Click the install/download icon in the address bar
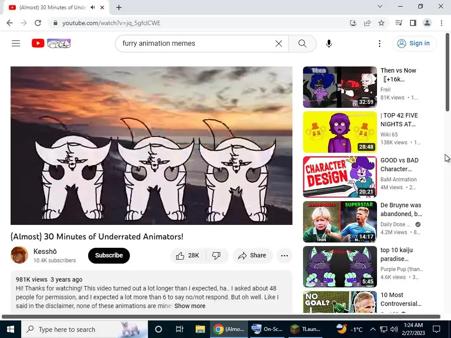 pos(353,23)
